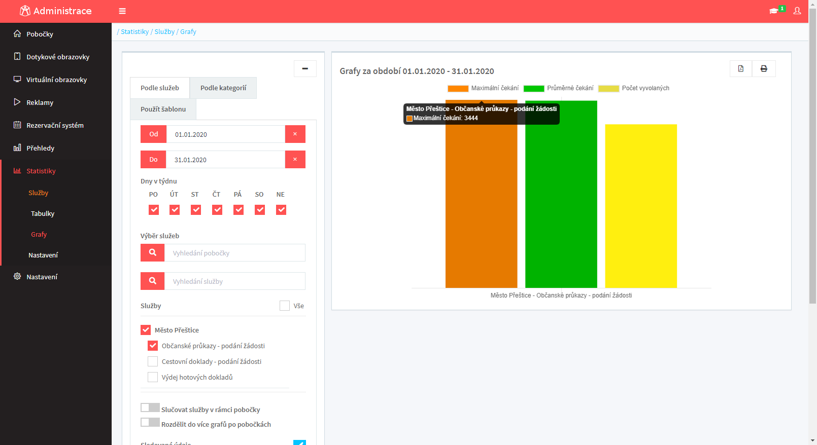817x445 pixels.
Task: Uncheck the ČT weekday checkbox
Action: (x=217, y=210)
